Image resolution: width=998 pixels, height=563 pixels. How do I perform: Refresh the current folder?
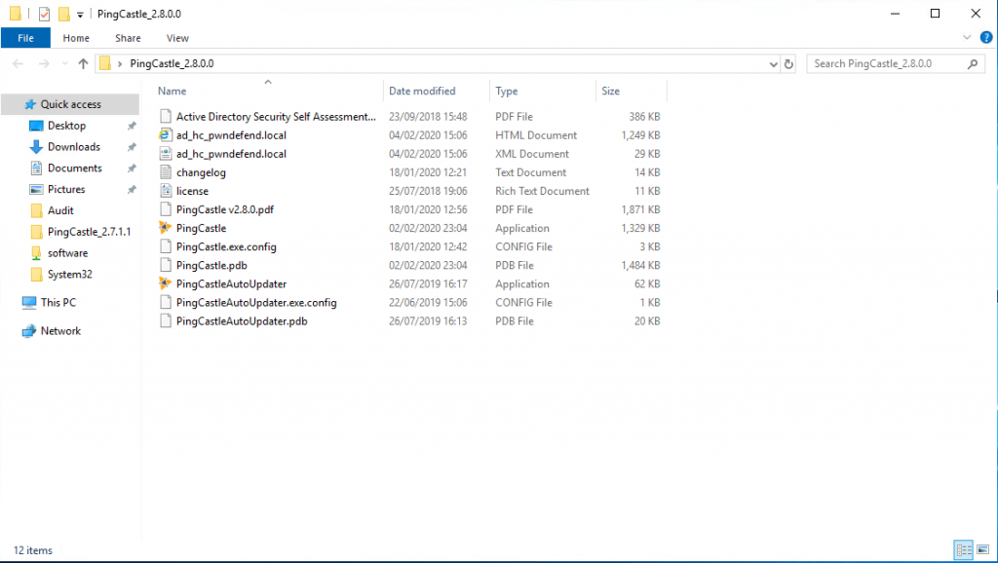pyautogui.click(x=787, y=61)
